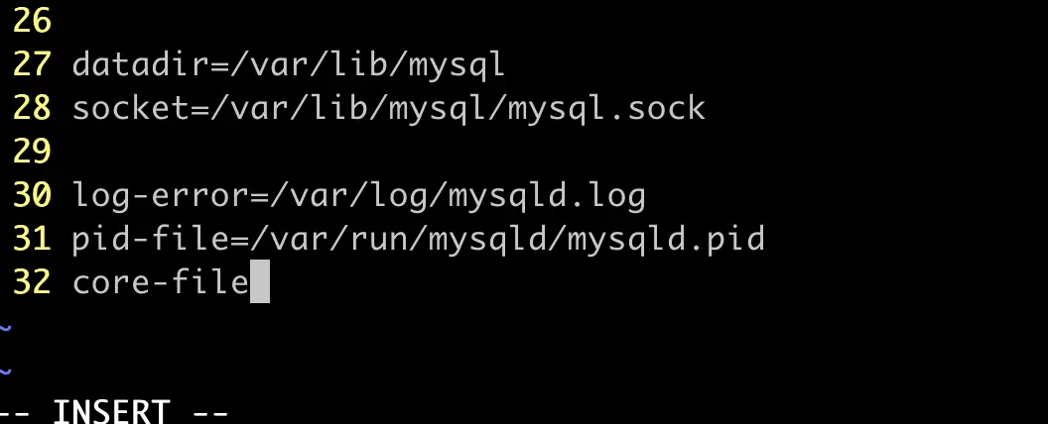Screen dimensions: 1048x424
Task: Click line number 27 in the gutter
Action: pyautogui.click(x=32, y=64)
